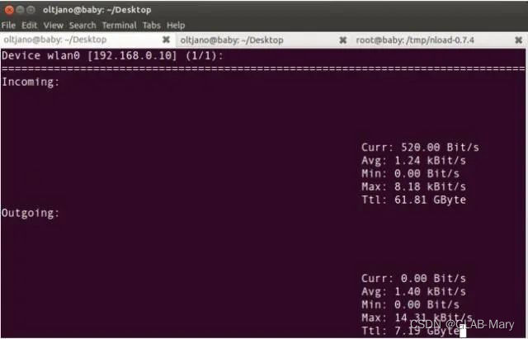Open the Terminal menu
This screenshot has width=528, height=339.
[119, 26]
